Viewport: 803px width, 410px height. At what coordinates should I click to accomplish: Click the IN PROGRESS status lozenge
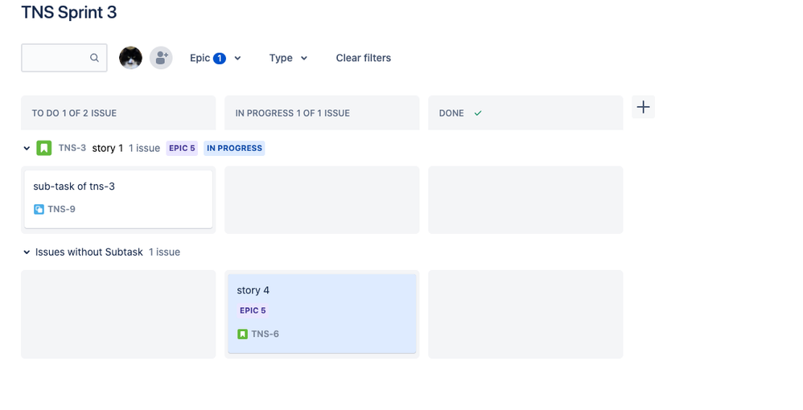[235, 149]
